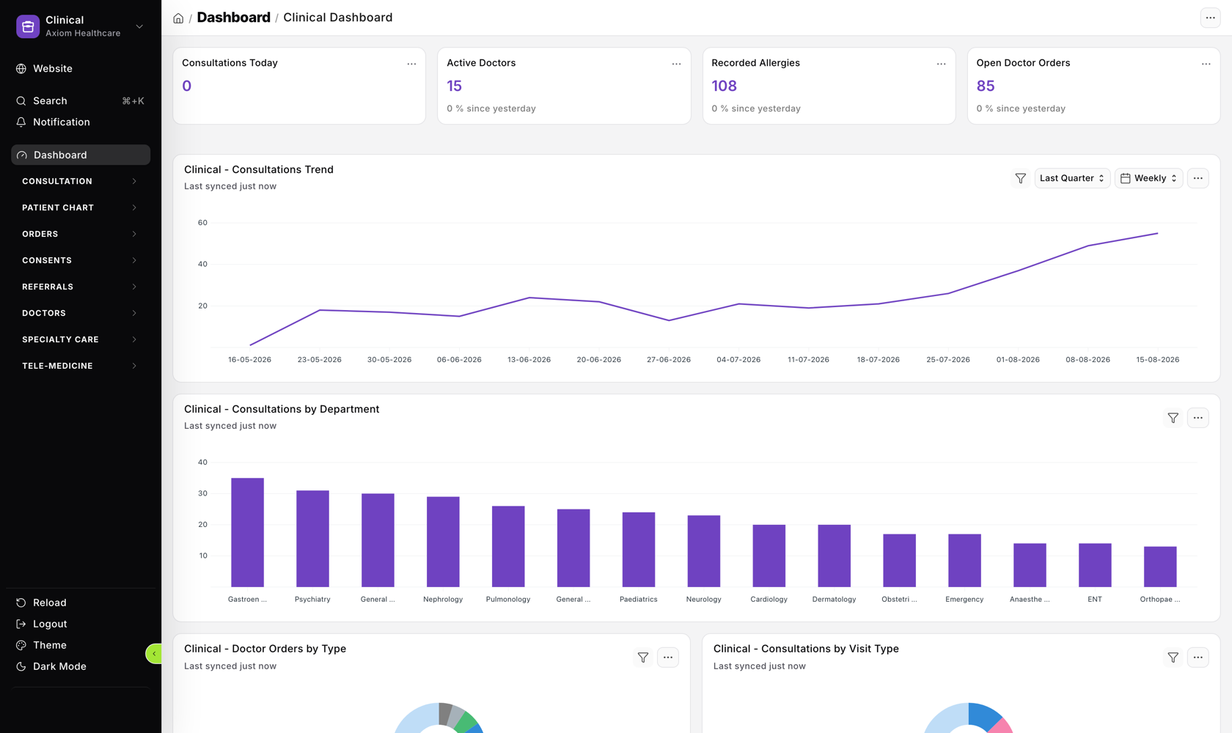Click the Logout icon in sidebar
Image resolution: width=1232 pixels, height=733 pixels.
click(21, 624)
